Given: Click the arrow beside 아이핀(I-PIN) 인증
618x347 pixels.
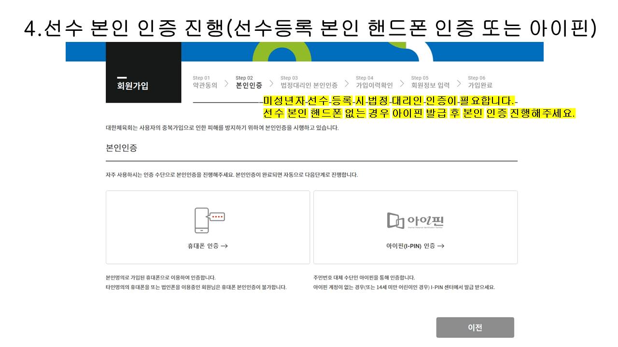Looking at the screenshot, I should click(440, 246).
